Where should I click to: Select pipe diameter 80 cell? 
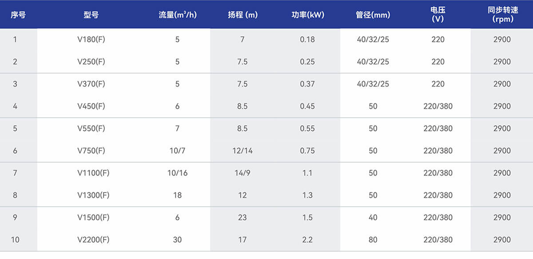coord(373,239)
